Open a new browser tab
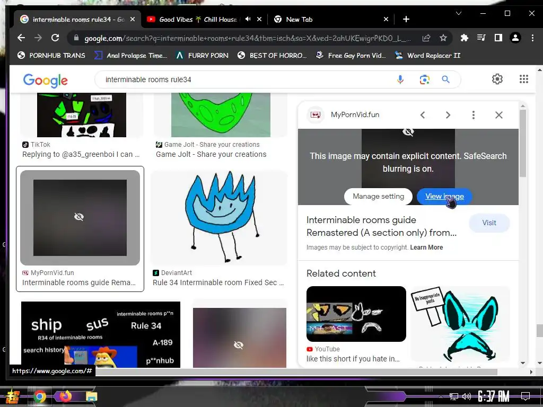Image resolution: width=543 pixels, height=407 pixels. 406,19
